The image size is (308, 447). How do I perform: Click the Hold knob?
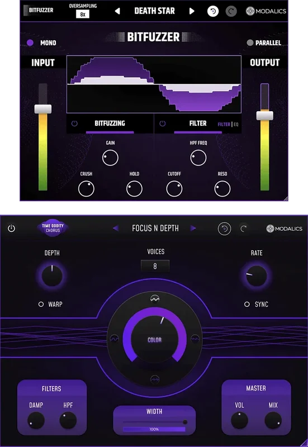point(134,189)
